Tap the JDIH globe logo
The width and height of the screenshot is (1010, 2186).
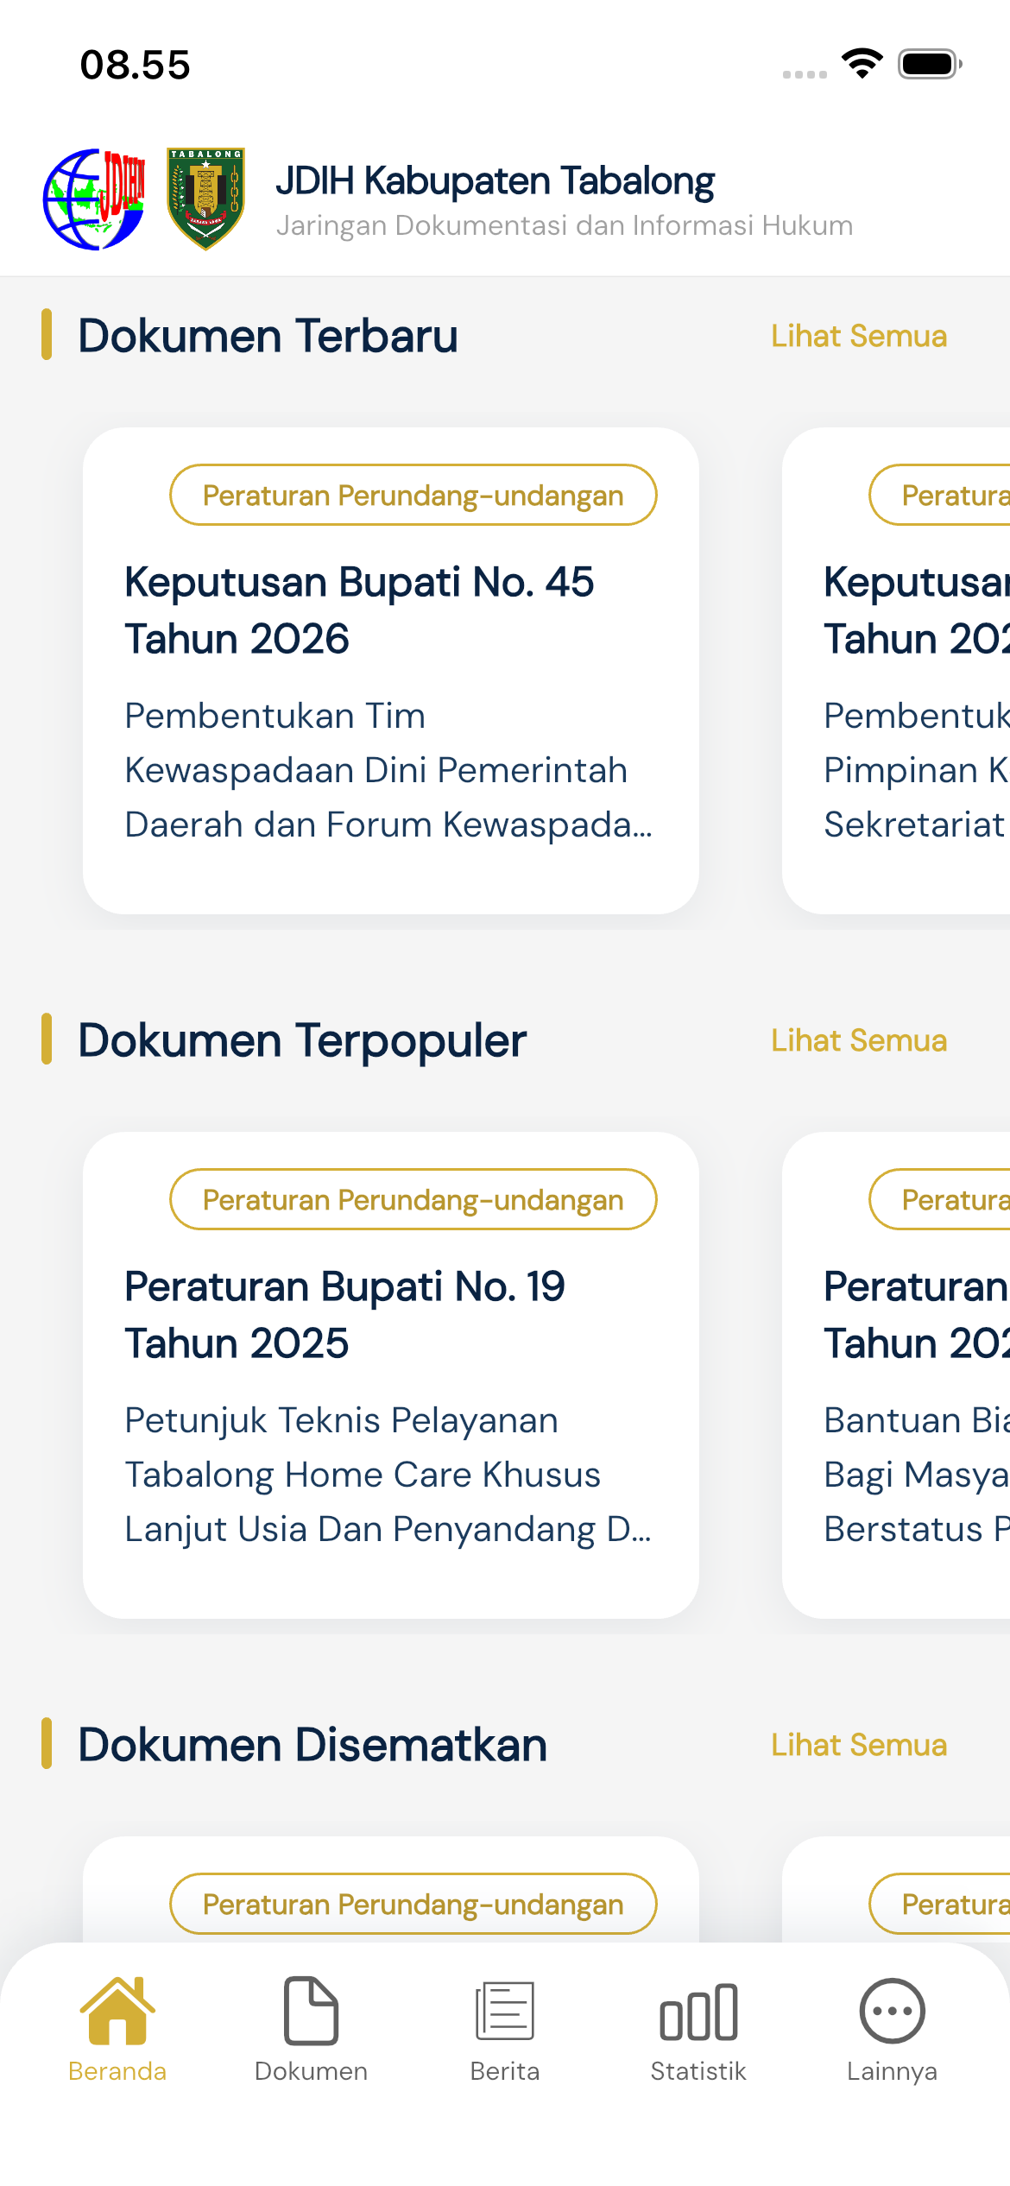(x=94, y=199)
